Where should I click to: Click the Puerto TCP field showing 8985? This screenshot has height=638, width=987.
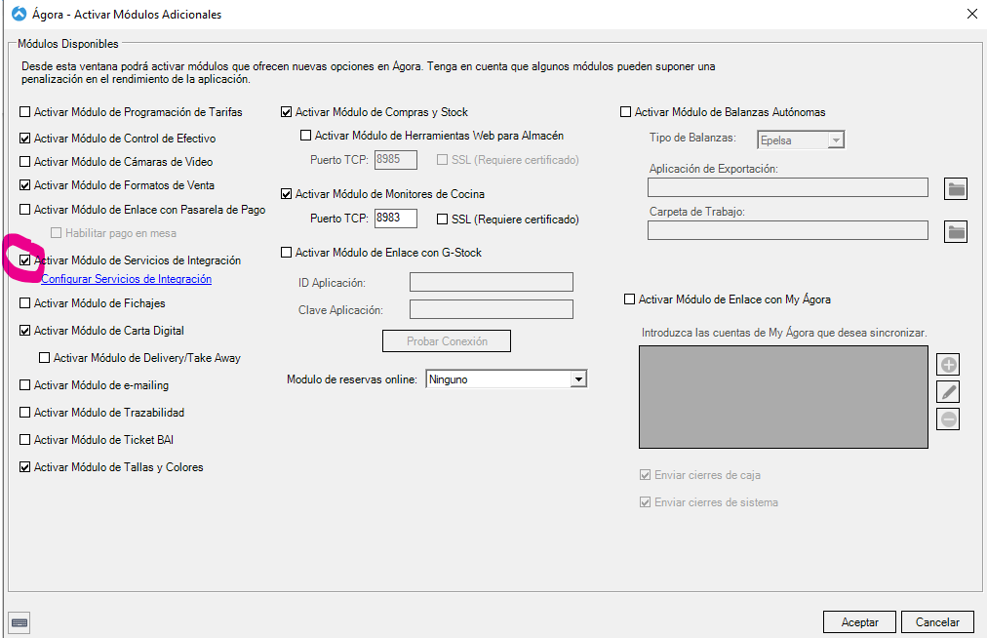tap(396, 159)
